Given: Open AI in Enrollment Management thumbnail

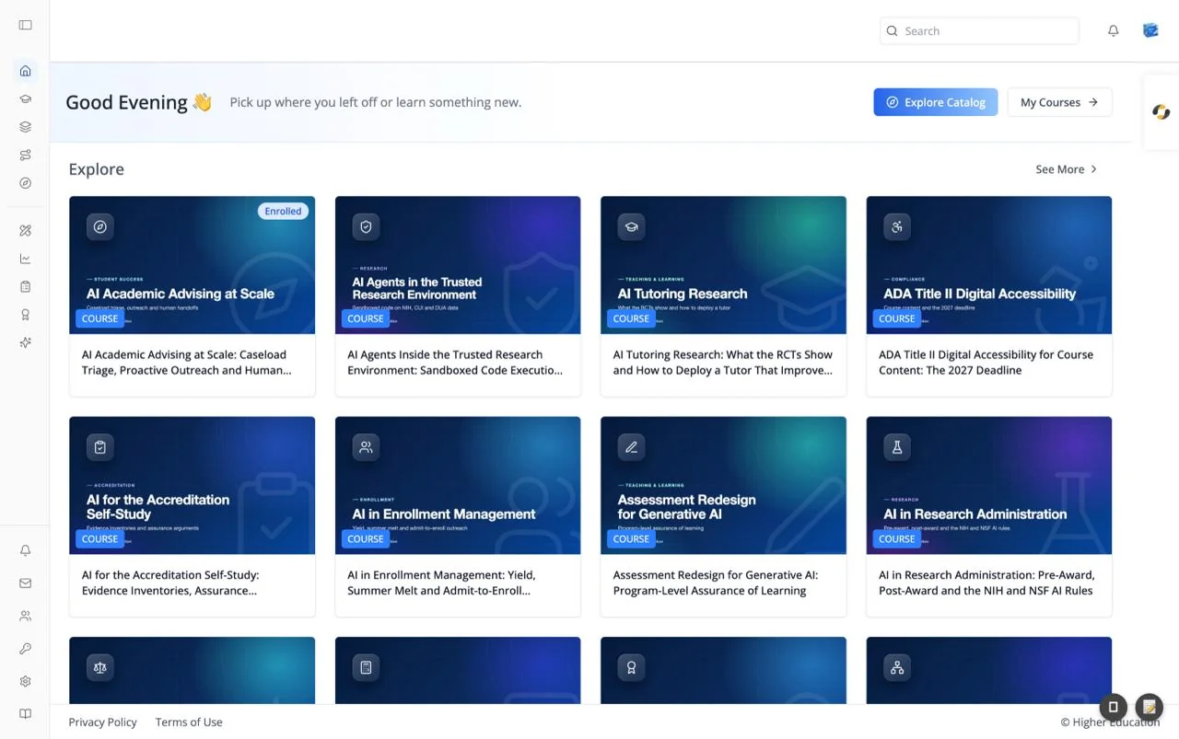Looking at the screenshot, I should (x=458, y=486).
